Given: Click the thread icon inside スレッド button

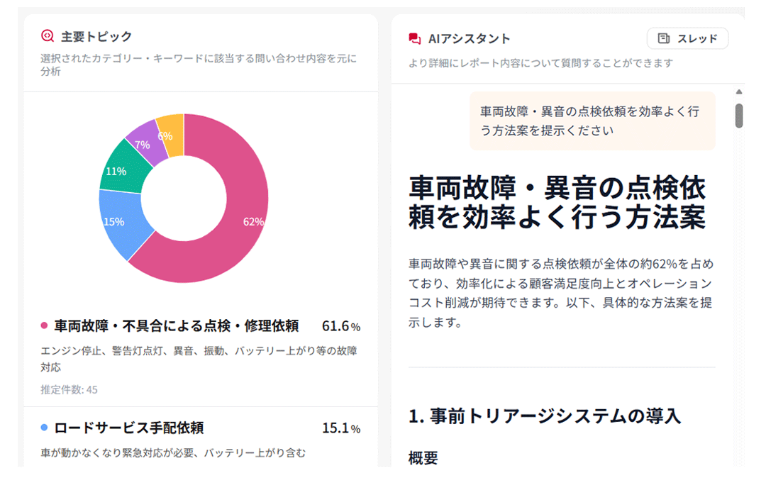Looking at the screenshot, I should (663, 38).
